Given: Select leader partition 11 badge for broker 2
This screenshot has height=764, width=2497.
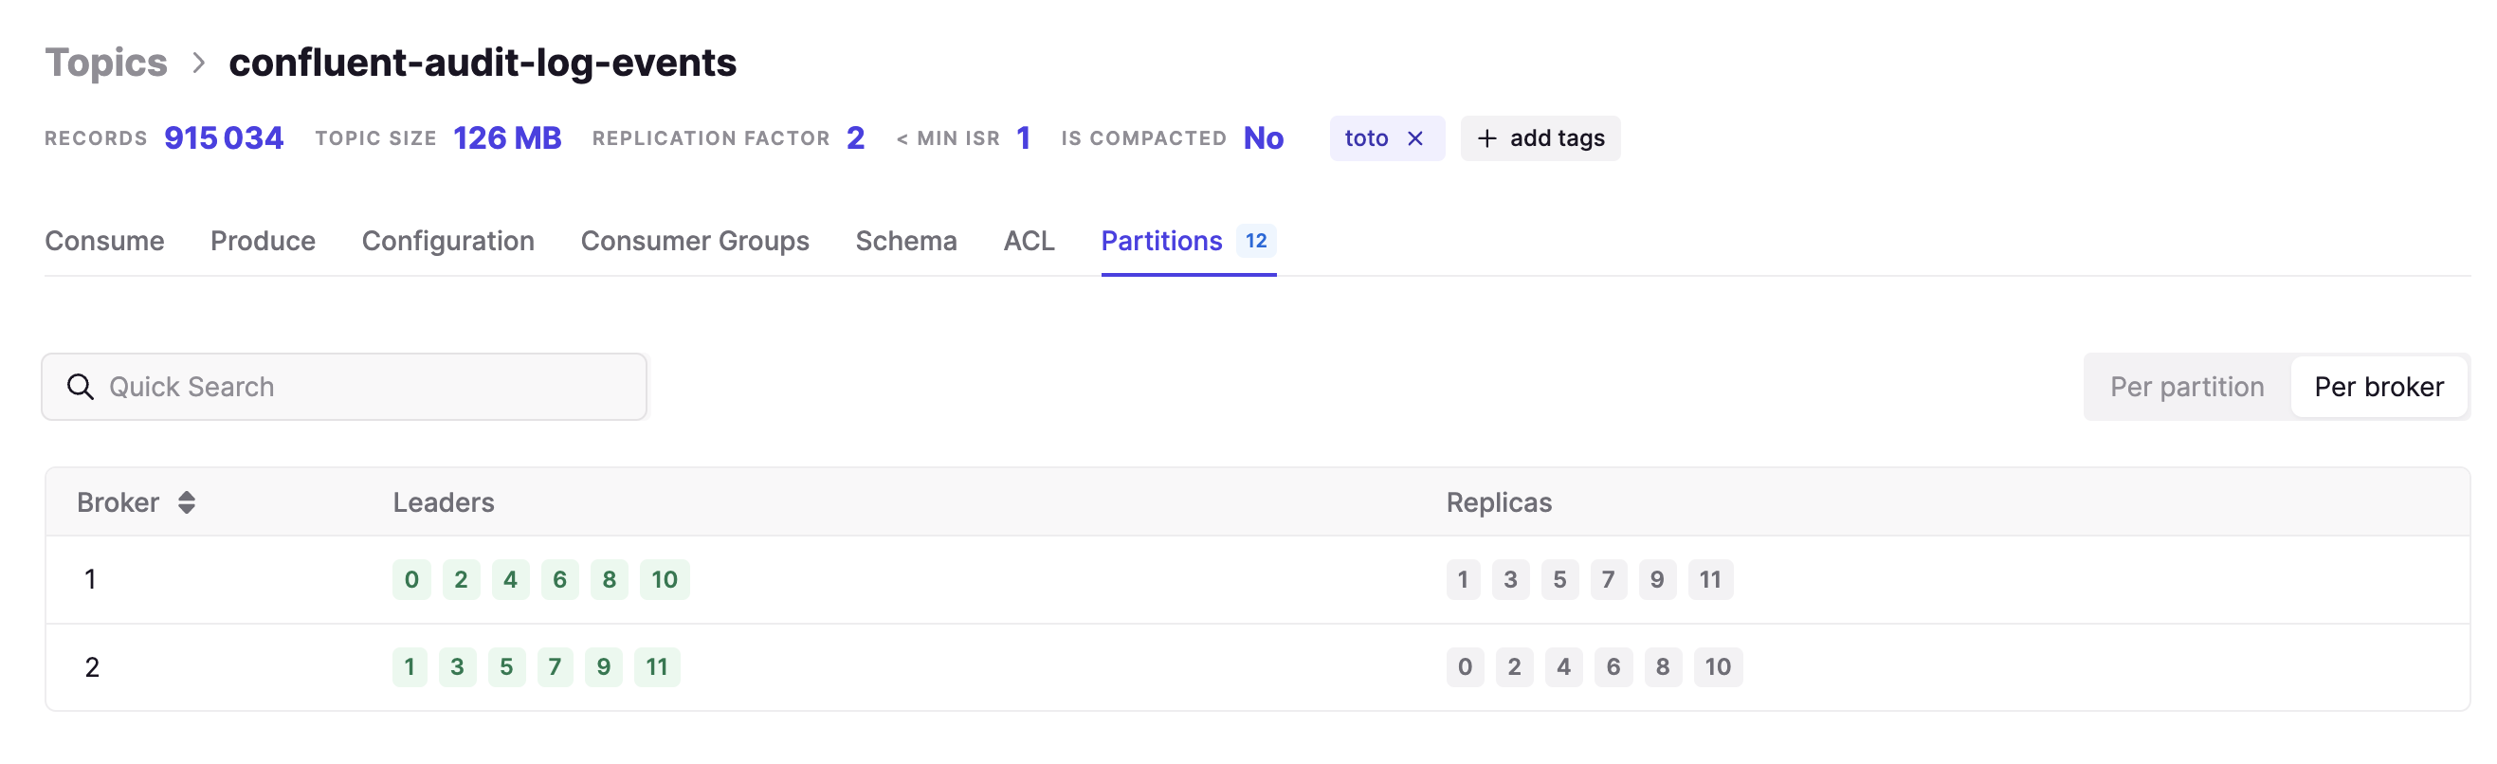Looking at the screenshot, I should (x=657, y=667).
